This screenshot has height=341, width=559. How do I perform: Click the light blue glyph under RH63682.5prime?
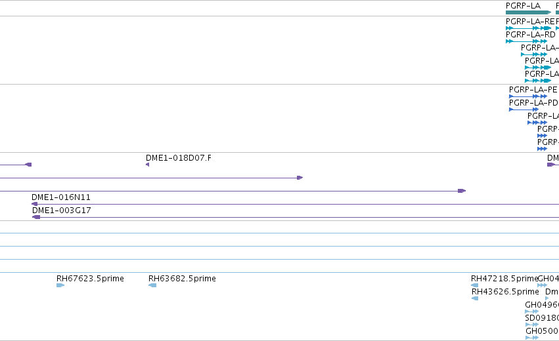coord(152,285)
